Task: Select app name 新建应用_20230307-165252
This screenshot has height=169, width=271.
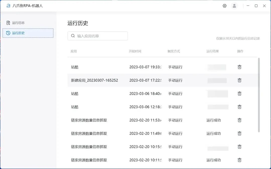Action: tap(95, 80)
